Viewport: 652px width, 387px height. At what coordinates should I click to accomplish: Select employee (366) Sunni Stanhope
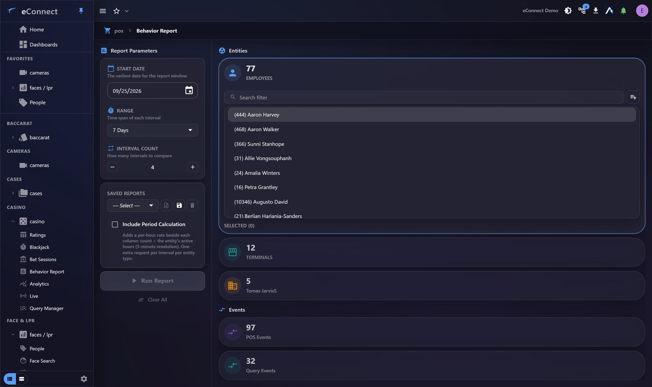(432, 144)
